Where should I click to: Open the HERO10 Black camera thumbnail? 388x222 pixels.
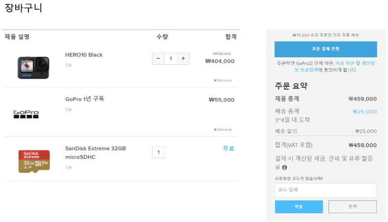33,68
